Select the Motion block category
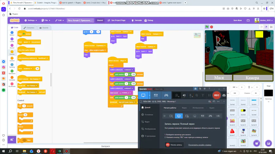275x154 pixels. point(12,33)
